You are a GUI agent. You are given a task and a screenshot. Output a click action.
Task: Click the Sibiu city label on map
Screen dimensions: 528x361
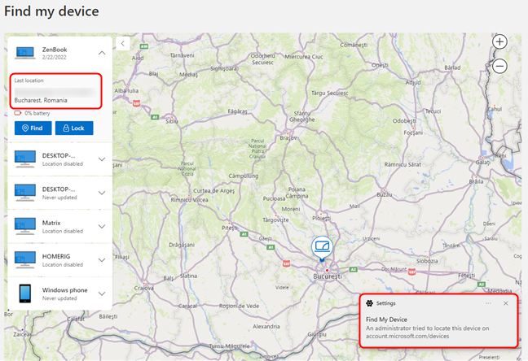[x=172, y=121]
